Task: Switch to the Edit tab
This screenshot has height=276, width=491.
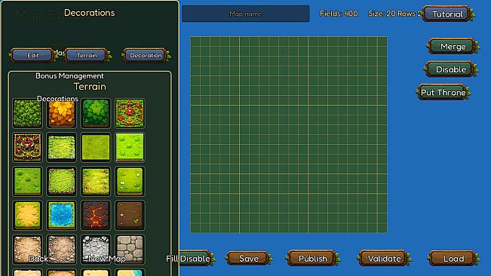Action: click(x=32, y=55)
